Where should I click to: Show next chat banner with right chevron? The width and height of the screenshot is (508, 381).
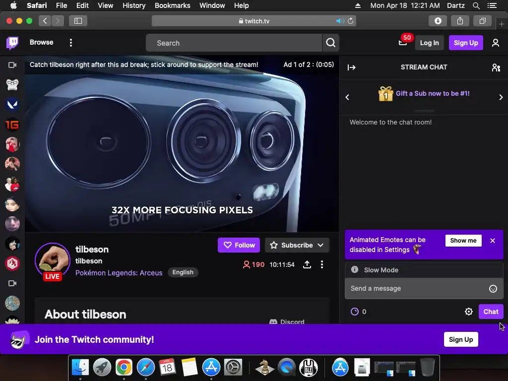point(501,97)
